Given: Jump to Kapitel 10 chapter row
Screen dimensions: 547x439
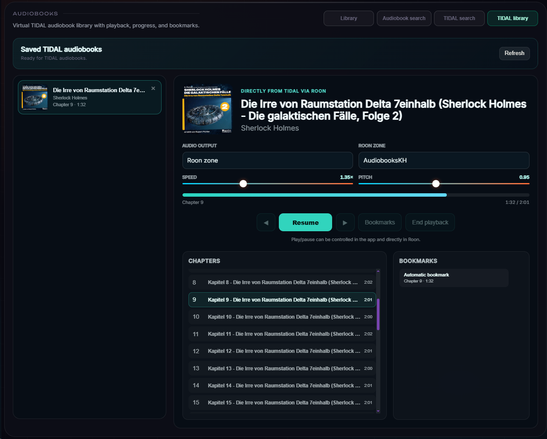Looking at the screenshot, I should (x=282, y=317).
